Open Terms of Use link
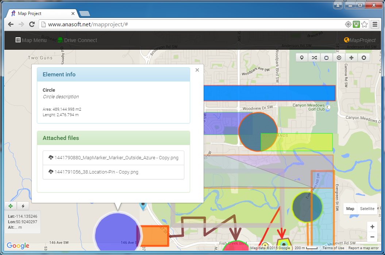Viewport: 385px width, 255px height. pyautogui.click(x=333, y=248)
